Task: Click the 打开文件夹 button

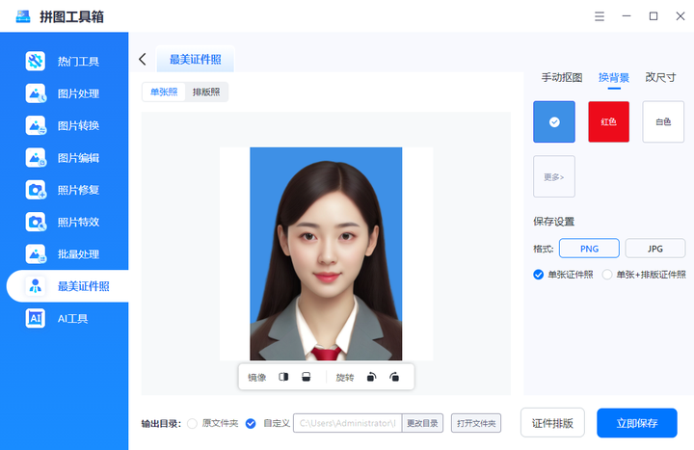Action: (476, 423)
